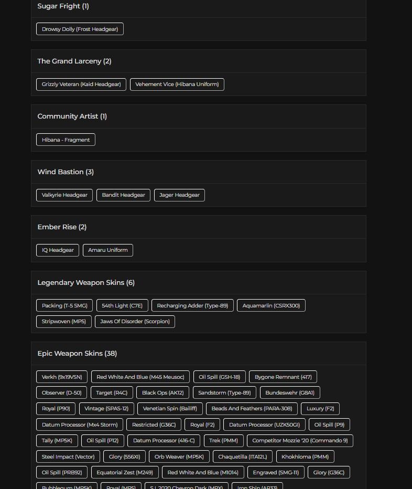Open the Hibana - Fragment tag
The image size is (412, 489).
click(x=66, y=140)
